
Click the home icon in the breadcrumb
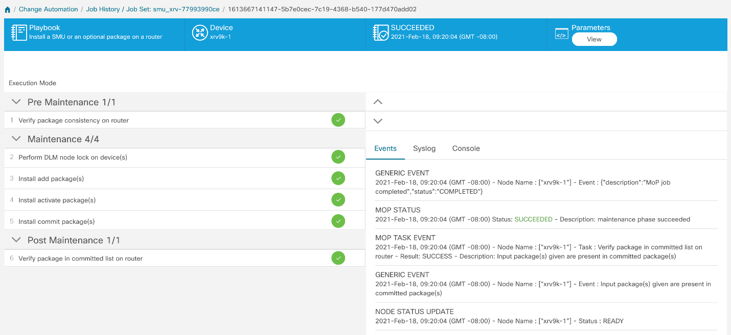pyautogui.click(x=7, y=9)
